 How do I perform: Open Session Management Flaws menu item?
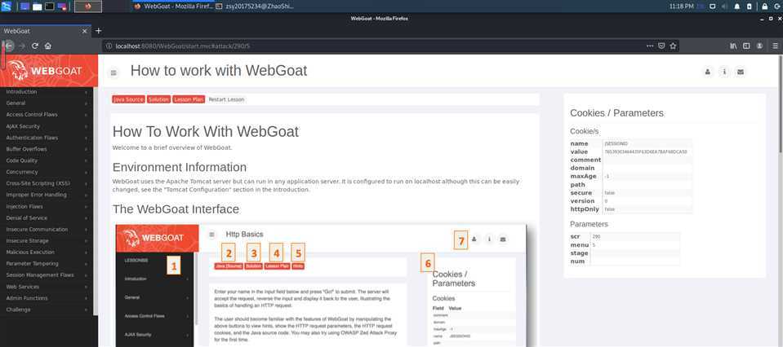click(47, 275)
